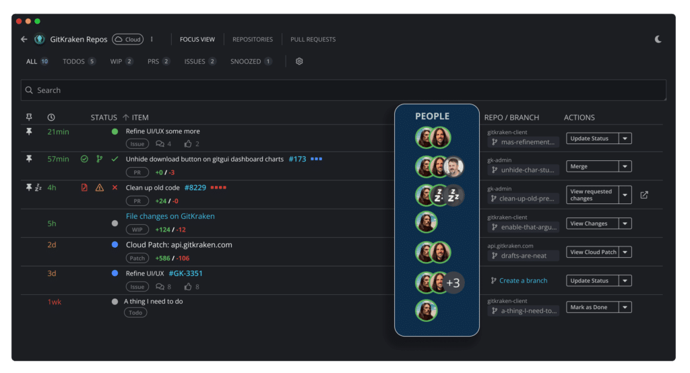Click the blue dots after #173
The height and width of the screenshot is (373, 690).
click(317, 159)
